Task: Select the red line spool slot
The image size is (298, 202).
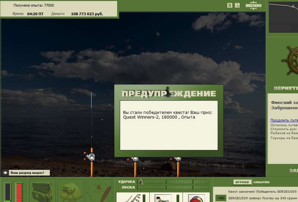Action: pos(196,198)
